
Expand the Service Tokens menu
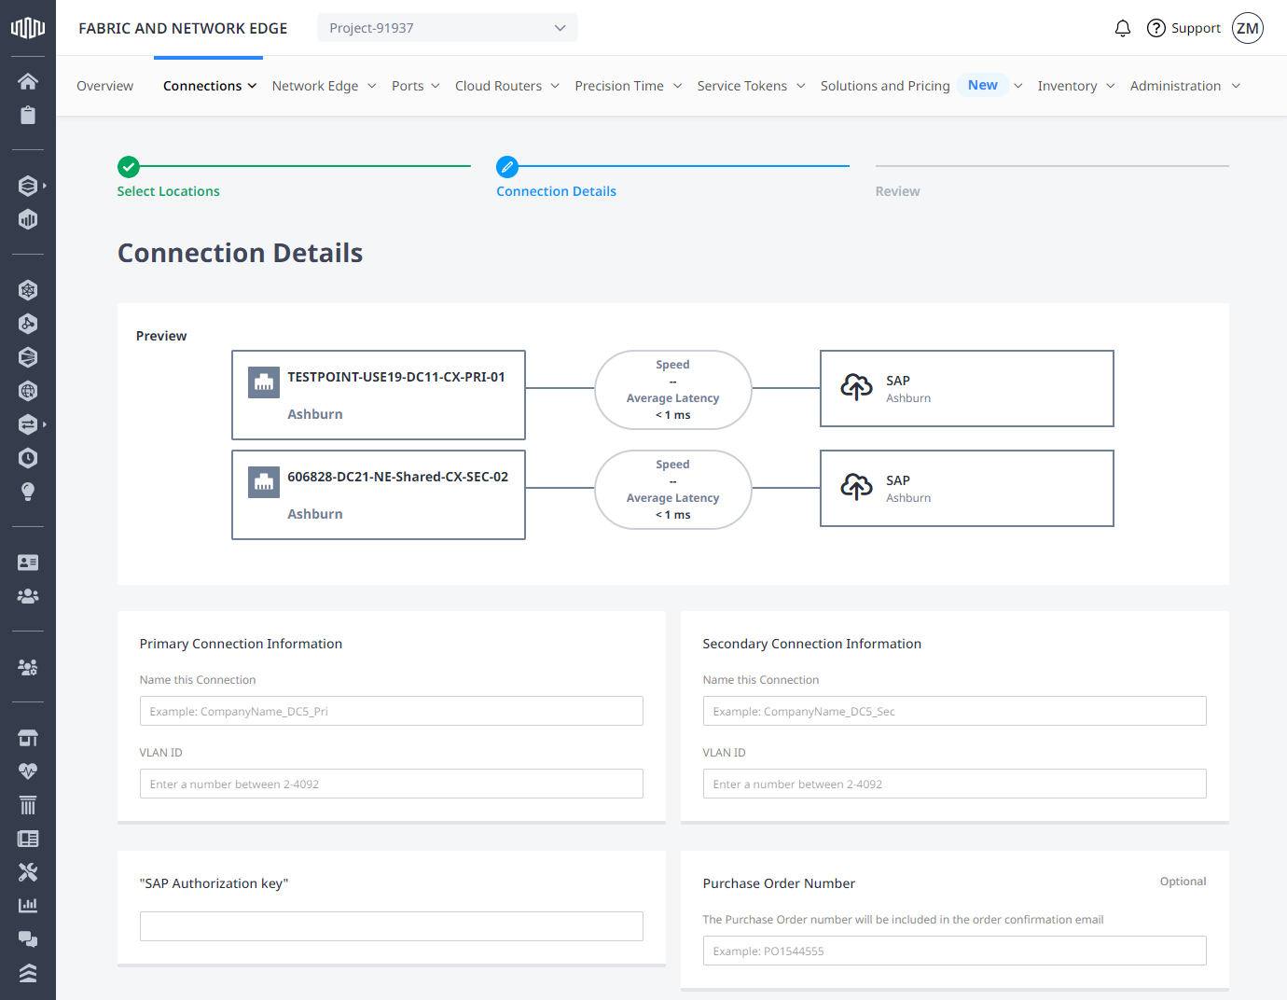[x=751, y=86]
